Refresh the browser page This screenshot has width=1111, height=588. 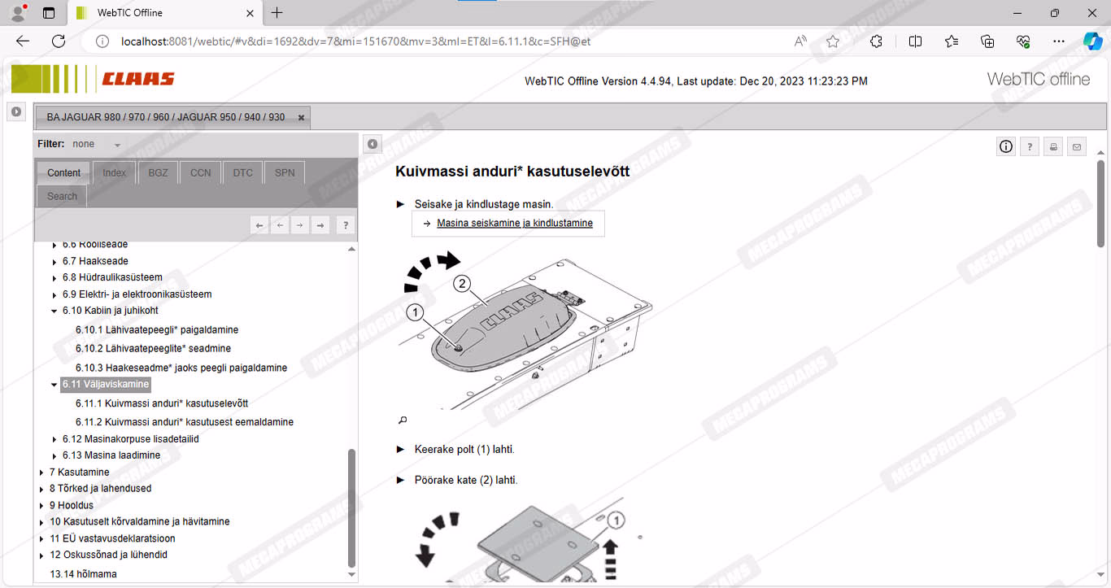pyautogui.click(x=59, y=41)
